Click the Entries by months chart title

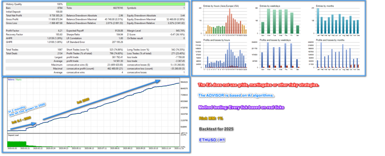point(325,6)
